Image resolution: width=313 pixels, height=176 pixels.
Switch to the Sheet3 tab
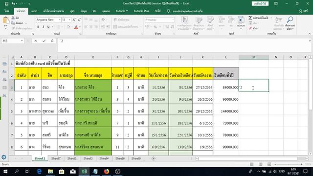click(88, 158)
